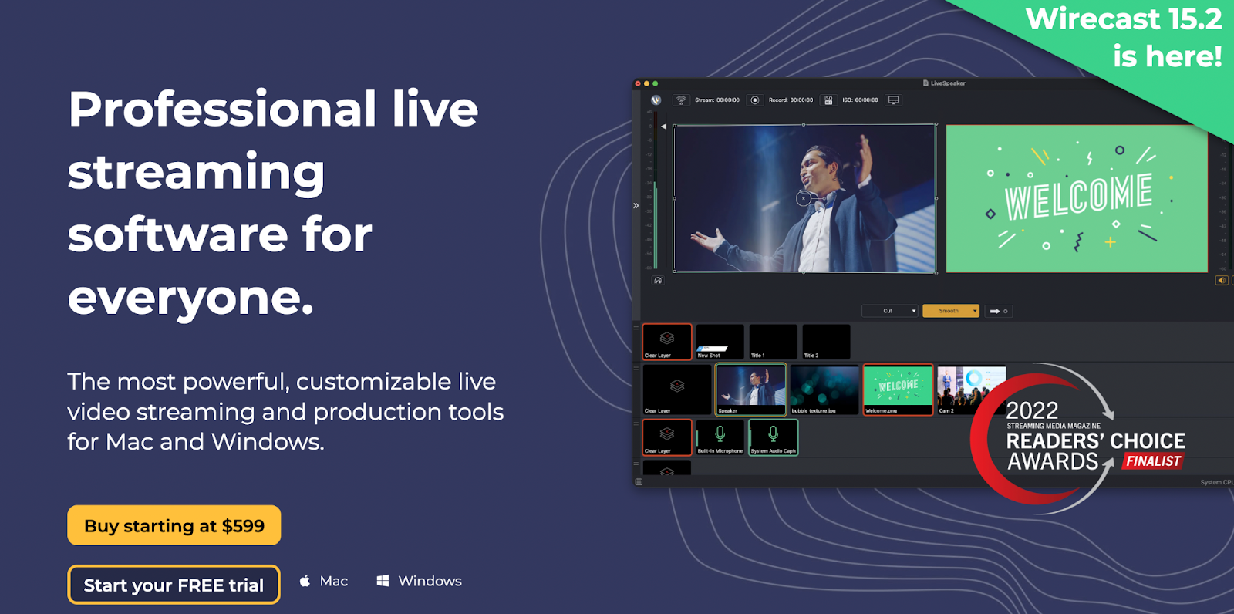This screenshot has width=1234, height=614.
Task: Click the ISO recording icon
Action: [828, 100]
